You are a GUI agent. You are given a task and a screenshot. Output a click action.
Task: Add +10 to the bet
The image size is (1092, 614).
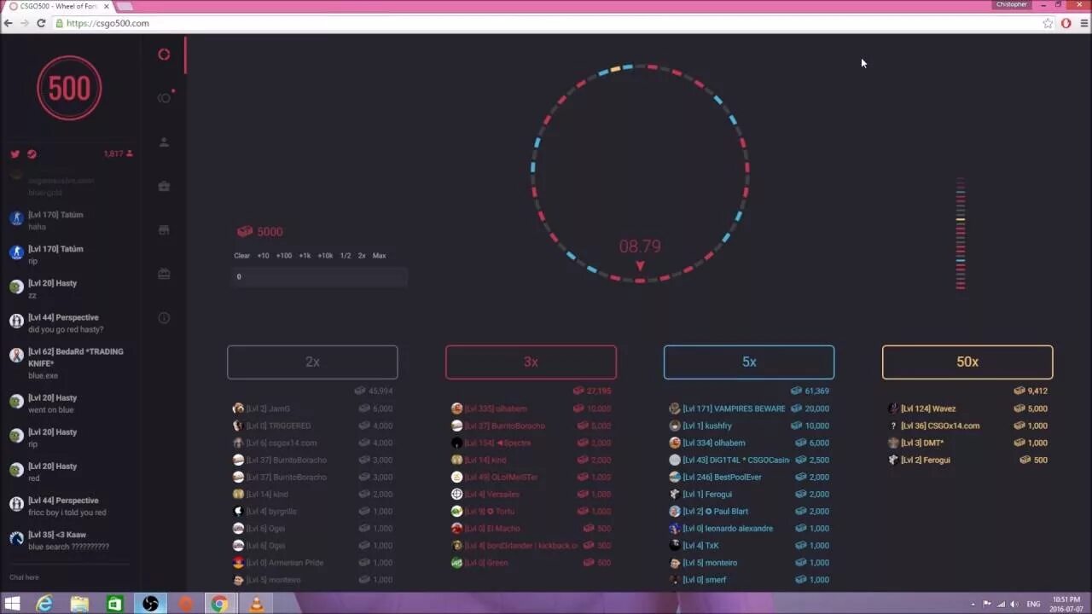point(263,256)
